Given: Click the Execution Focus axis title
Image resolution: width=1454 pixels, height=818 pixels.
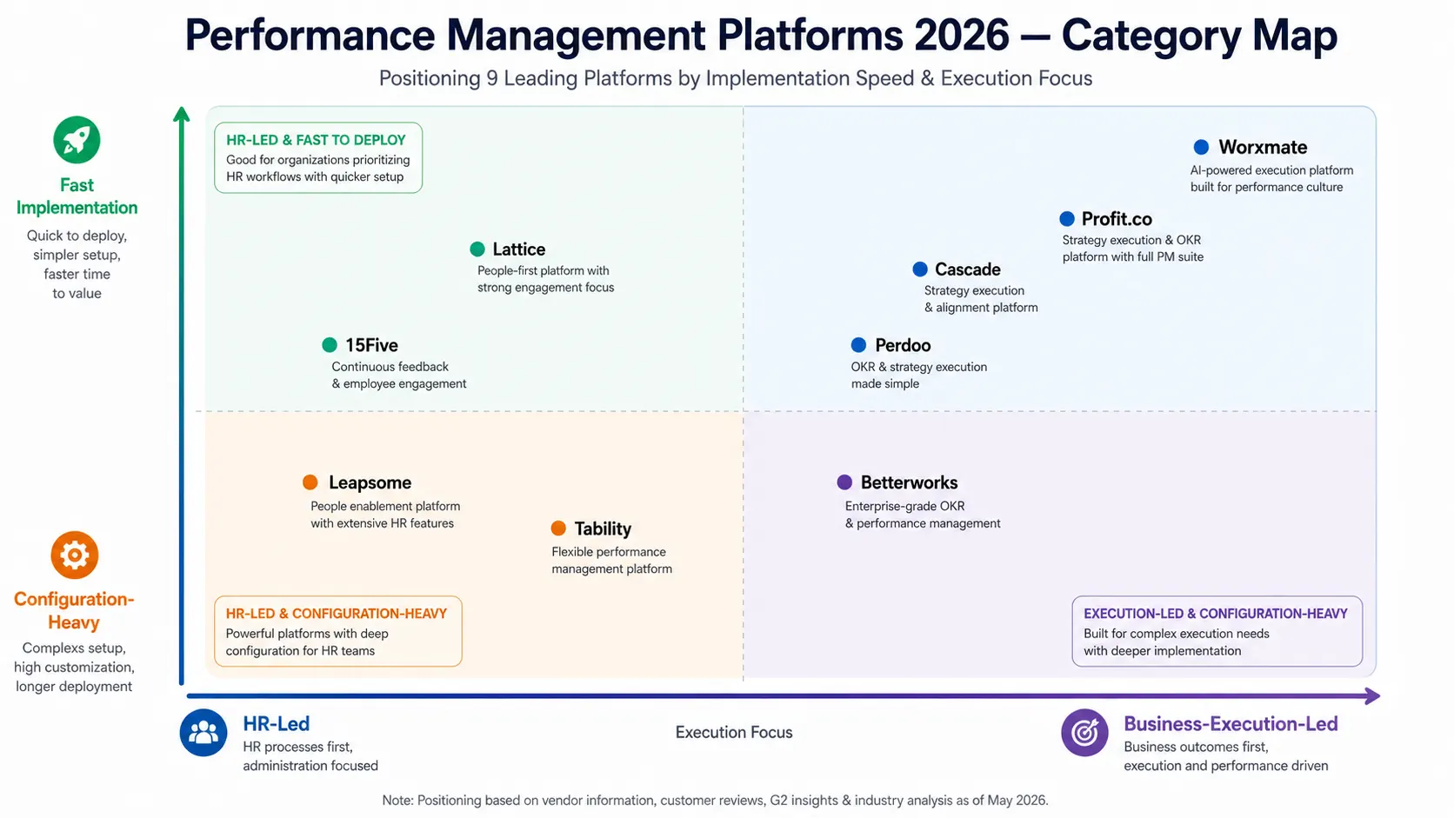Looking at the screenshot, I should pos(734,733).
